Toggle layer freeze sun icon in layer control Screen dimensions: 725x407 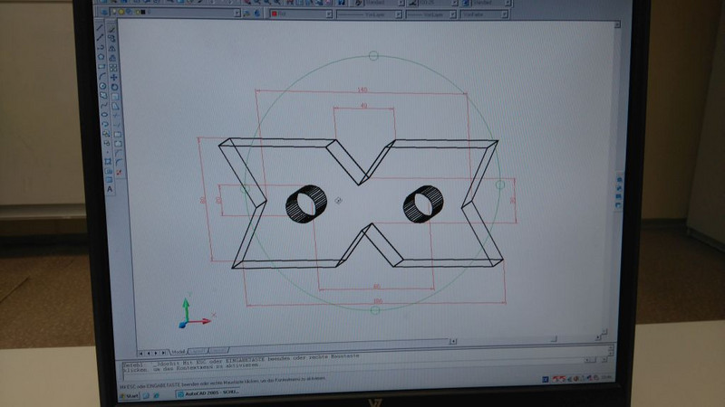point(127,14)
